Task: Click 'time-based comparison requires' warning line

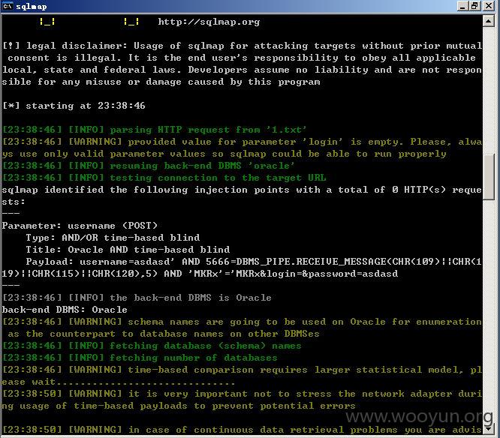Action: pos(242,376)
